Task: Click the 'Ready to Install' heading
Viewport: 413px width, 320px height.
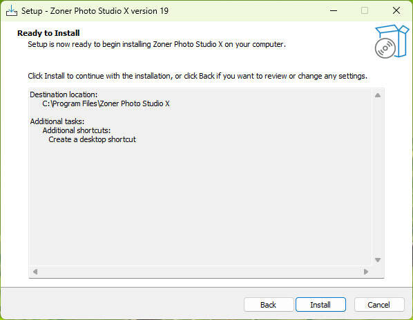Action: click(48, 33)
